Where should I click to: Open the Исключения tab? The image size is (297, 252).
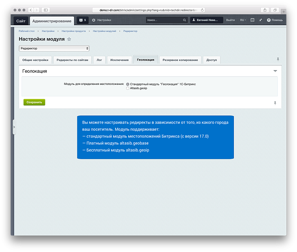tap(119, 60)
